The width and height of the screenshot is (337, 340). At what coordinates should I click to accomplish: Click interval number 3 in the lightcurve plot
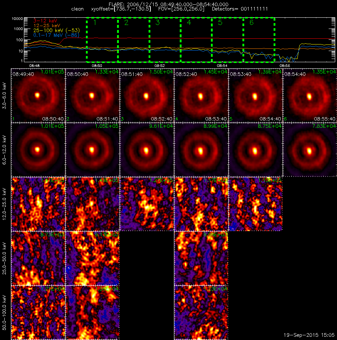point(158,22)
